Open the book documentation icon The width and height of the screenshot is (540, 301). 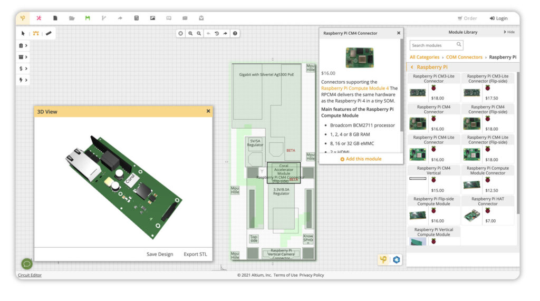tap(169, 18)
